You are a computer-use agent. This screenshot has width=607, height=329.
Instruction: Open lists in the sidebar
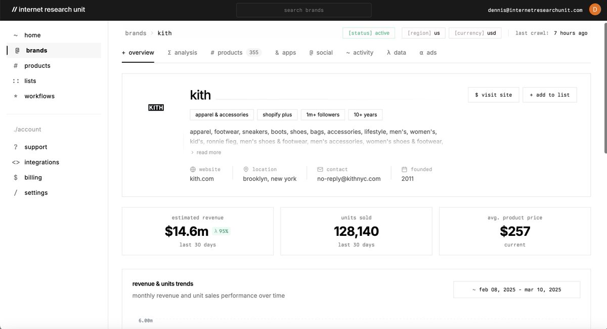pyautogui.click(x=54, y=81)
